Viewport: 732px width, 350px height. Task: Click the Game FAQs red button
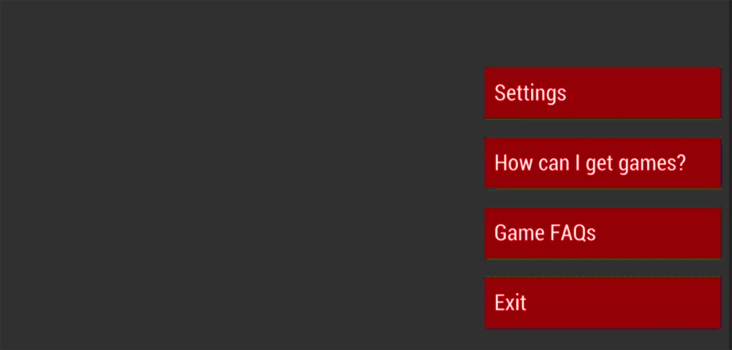[603, 233]
